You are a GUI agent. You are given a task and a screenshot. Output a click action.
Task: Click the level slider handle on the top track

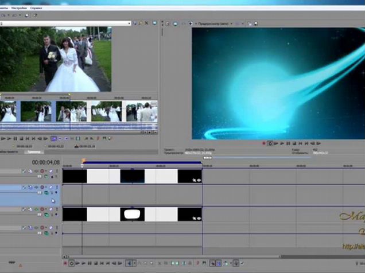pyautogui.click(x=40, y=177)
